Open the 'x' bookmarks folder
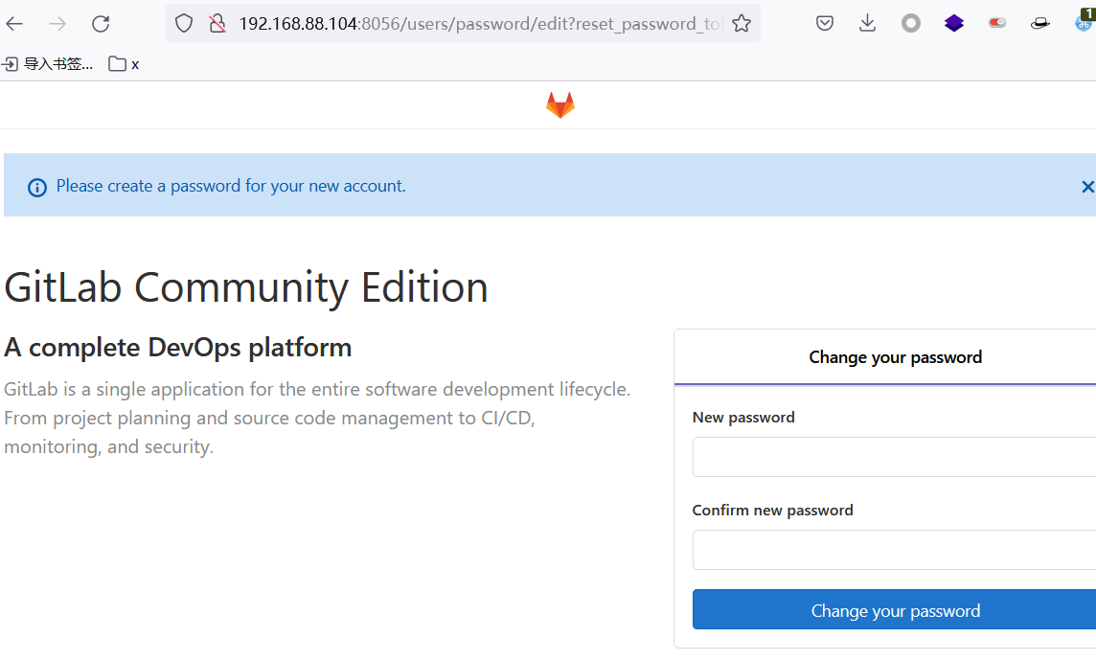1096x660 pixels. point(124,64)
